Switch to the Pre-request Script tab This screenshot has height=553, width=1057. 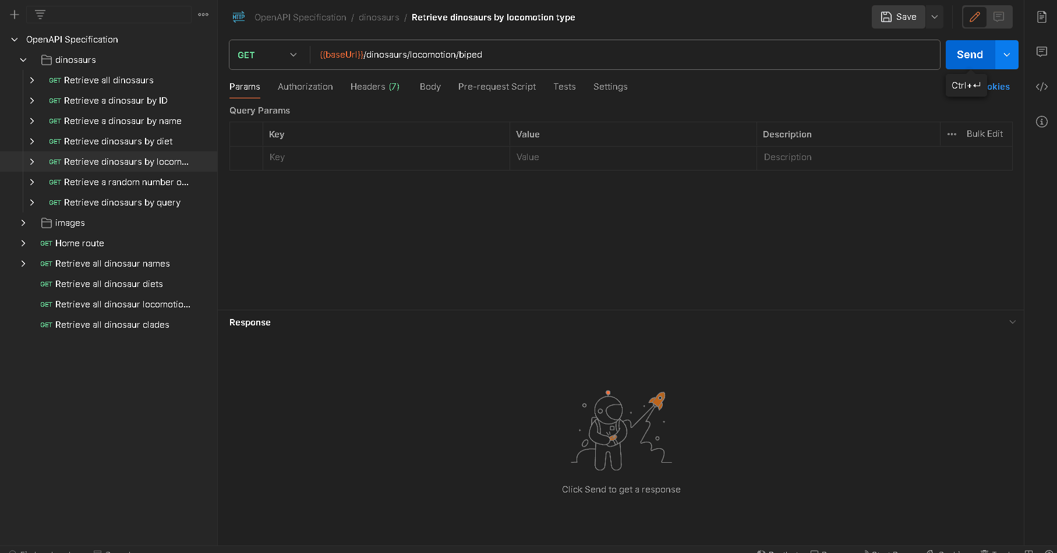[497, 87]
